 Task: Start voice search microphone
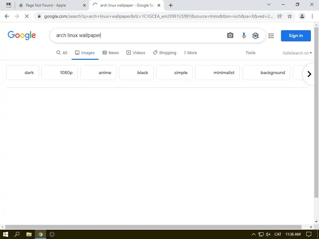pos(244,35)
